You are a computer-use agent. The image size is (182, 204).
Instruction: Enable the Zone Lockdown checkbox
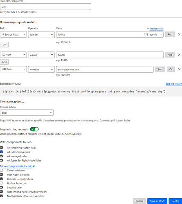[2, 170]
